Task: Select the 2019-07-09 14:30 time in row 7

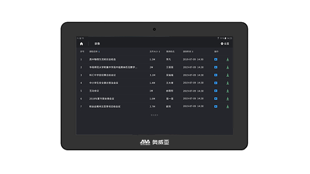Action: pyautogui.click(x=193, y=106)
